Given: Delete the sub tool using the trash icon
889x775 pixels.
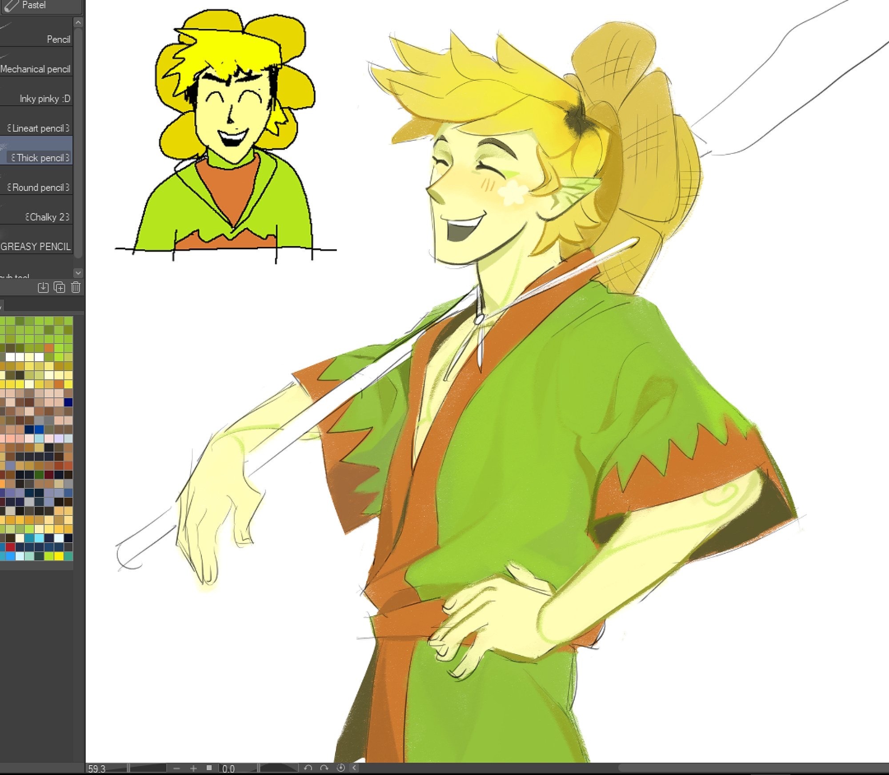Looking at the screenshot, I should coord(76,288).
